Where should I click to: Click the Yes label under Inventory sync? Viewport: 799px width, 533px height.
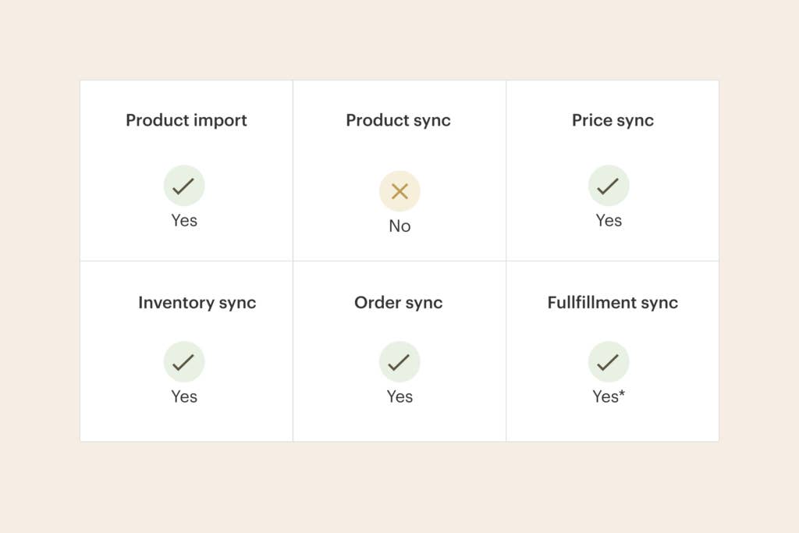point(184,396)
